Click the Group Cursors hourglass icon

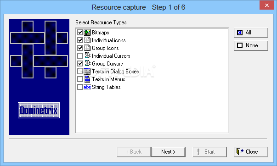pos(87,63)
